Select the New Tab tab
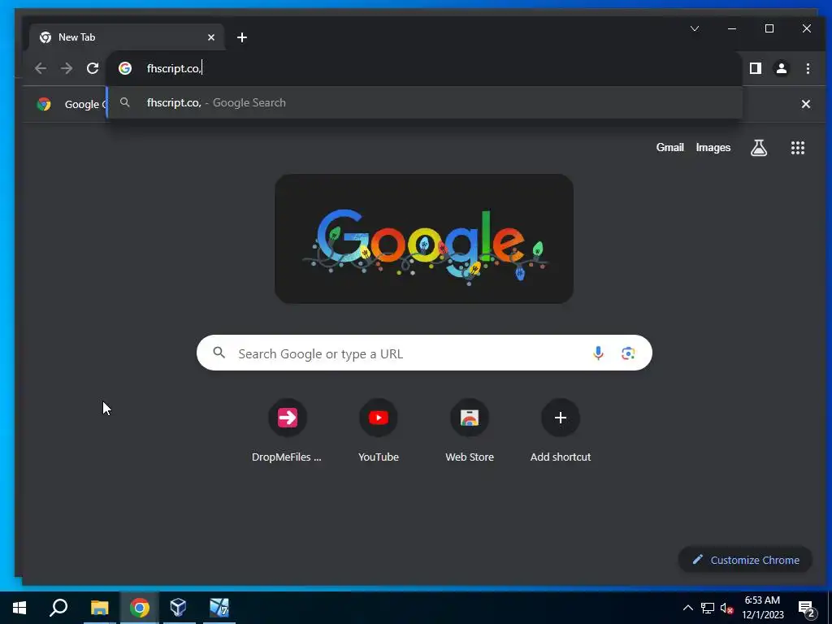The image size is (832, 624). coord(128,37)
